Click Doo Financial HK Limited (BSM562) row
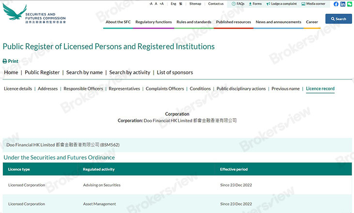 [177, 145]
